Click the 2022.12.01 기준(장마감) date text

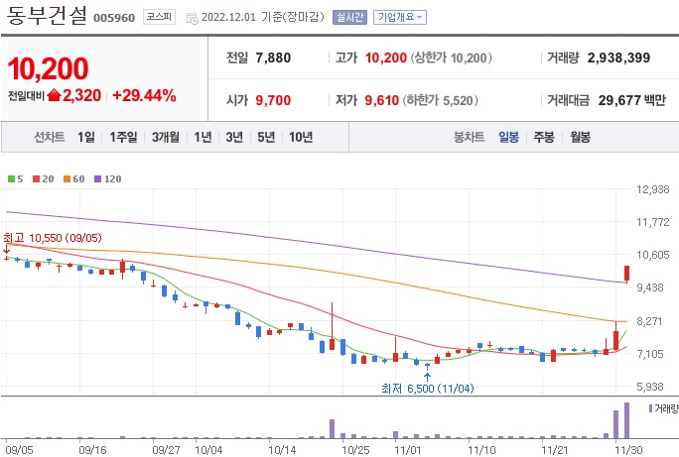pos(263,17)
